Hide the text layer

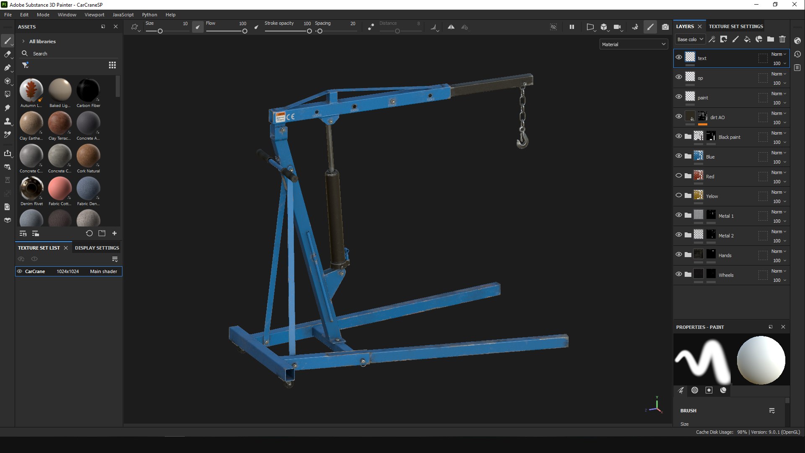(x=679, y=57)
